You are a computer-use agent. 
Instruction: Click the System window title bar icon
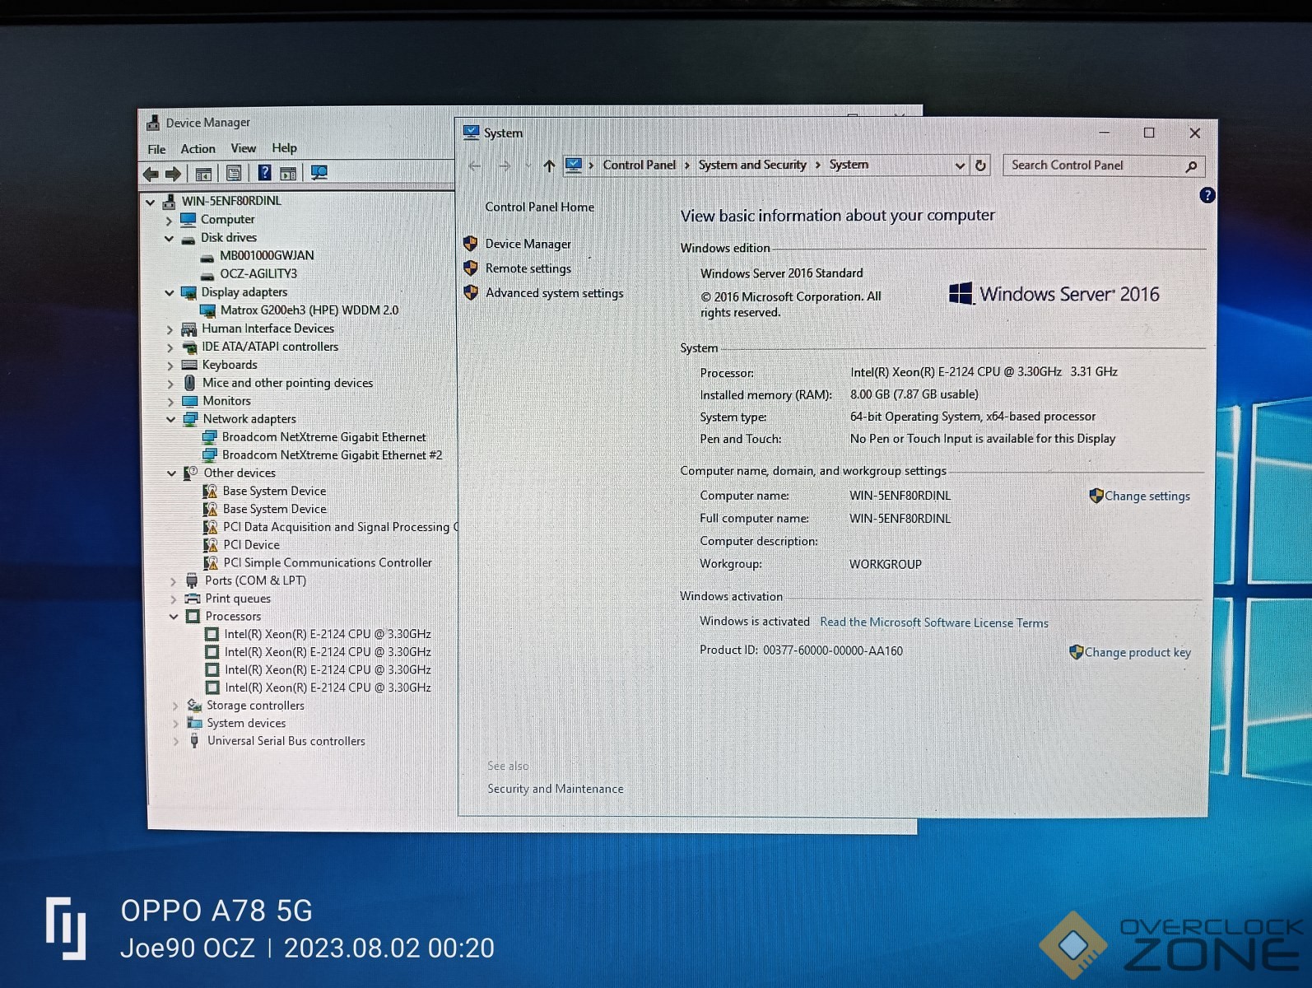(471, 133)
